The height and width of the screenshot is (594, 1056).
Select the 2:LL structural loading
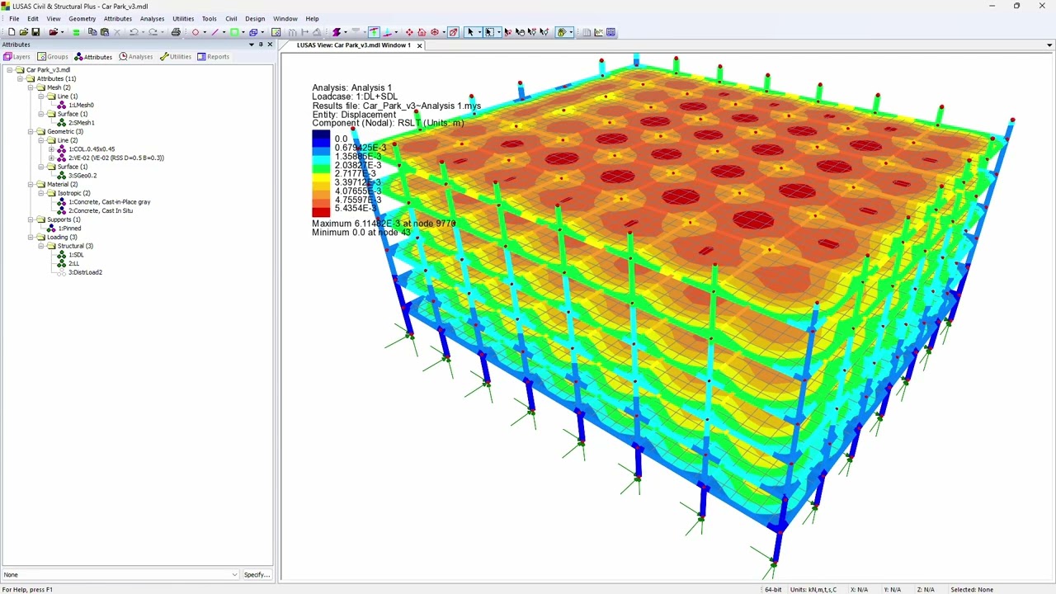tap(73, 264)
